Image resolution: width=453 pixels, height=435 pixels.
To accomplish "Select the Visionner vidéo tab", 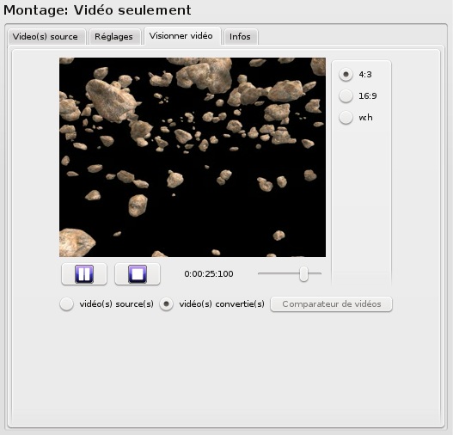I will pos(182,36).
